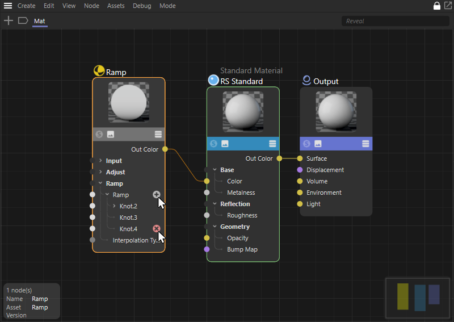Click the Knot.3 input port
Screen dimensions: 454x322
tap(93, 217)
